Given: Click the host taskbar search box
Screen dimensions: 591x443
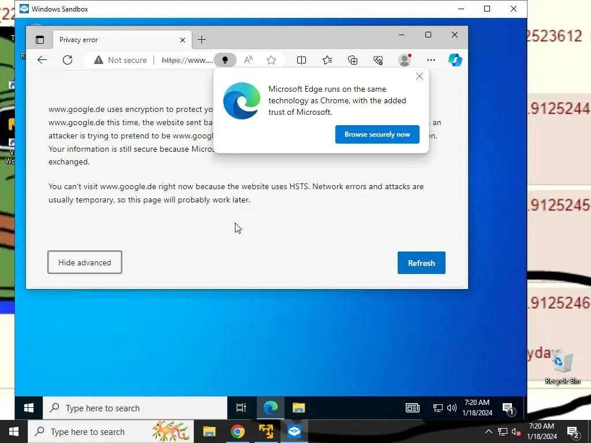Looking at the screenshot, I should (111, 431).
